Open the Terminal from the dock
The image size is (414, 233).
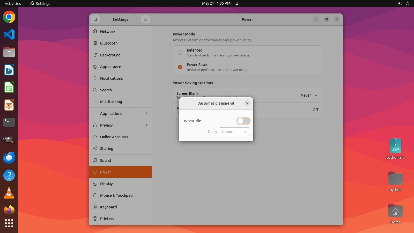point(9,122)
